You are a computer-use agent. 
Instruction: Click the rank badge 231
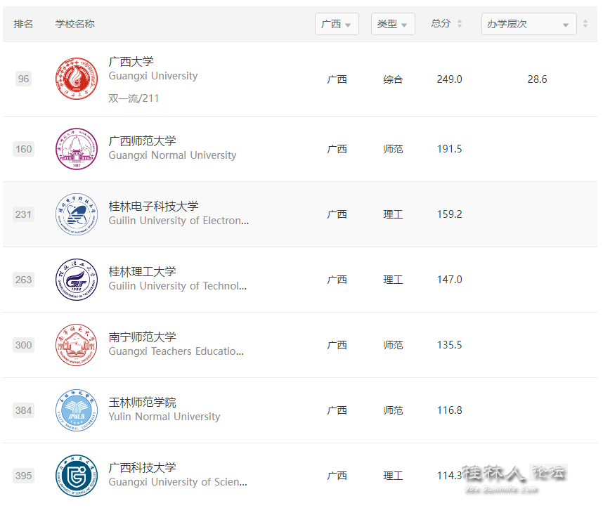[x=23, y=214]
